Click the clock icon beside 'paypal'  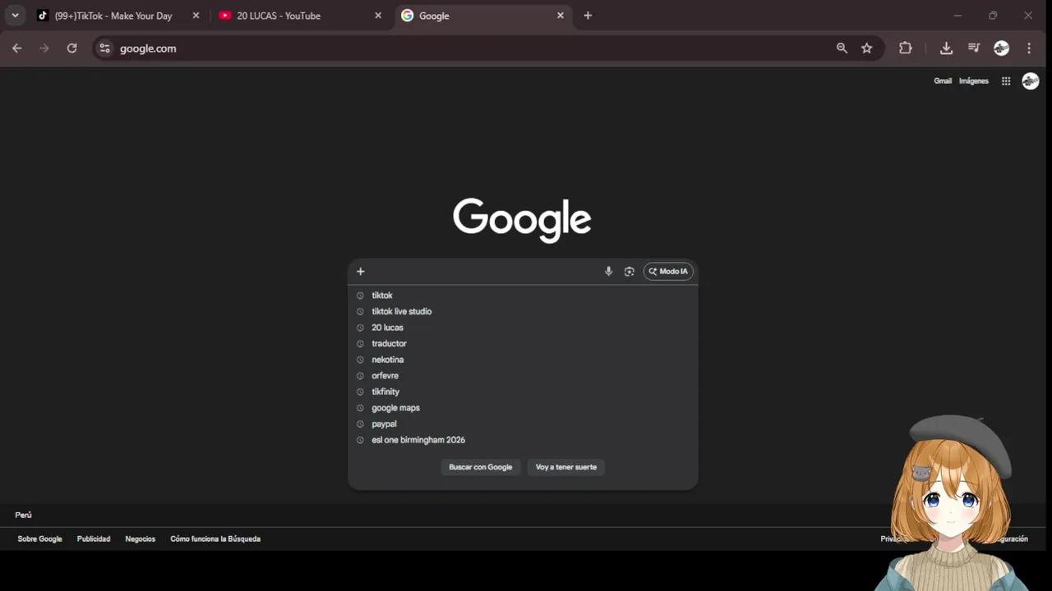(360, 424)
